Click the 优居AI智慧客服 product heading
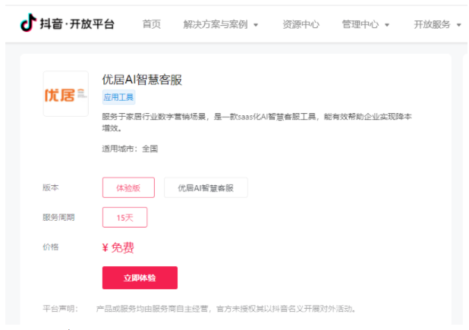 tap(142, 80)
